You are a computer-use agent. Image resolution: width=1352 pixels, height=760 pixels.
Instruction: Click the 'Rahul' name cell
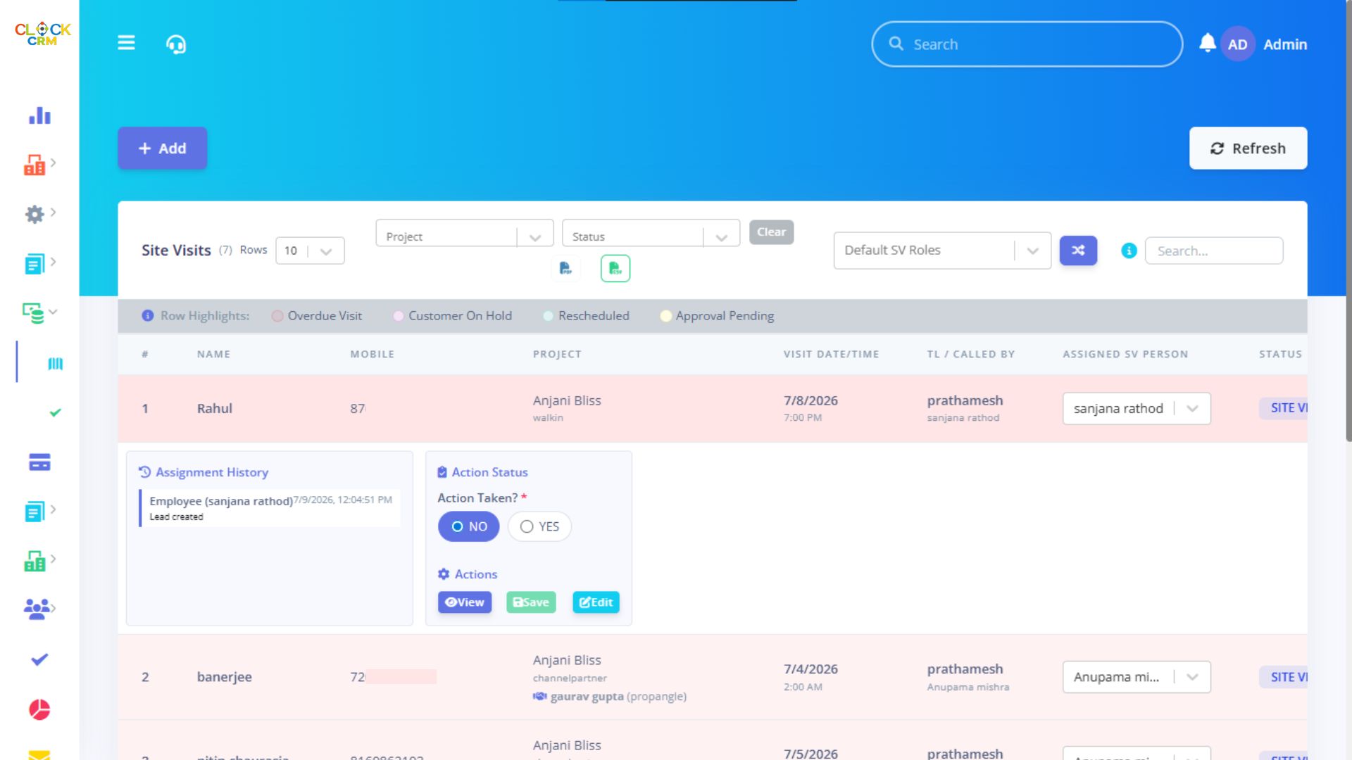tap(214, 408)
